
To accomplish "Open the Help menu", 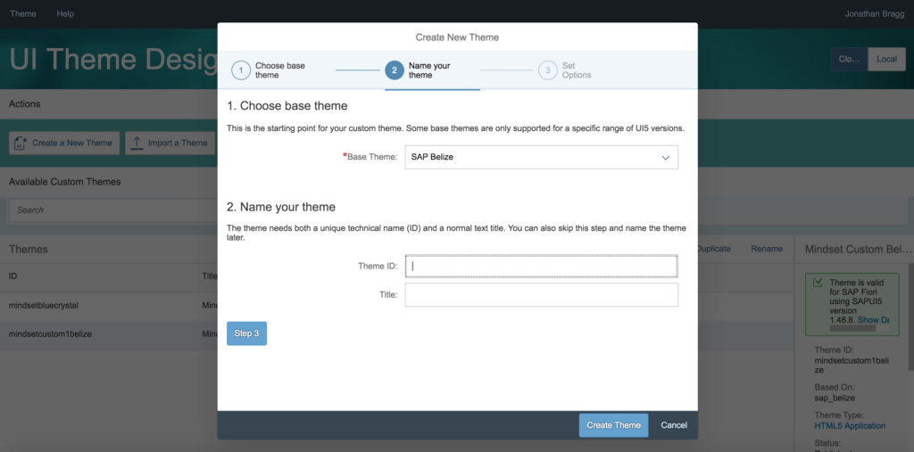I will point(65,13).
